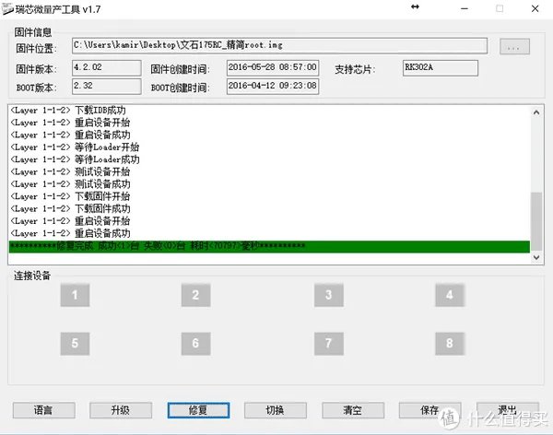
Task: Select log line 测试设备成功
Action: click(70, 184)
